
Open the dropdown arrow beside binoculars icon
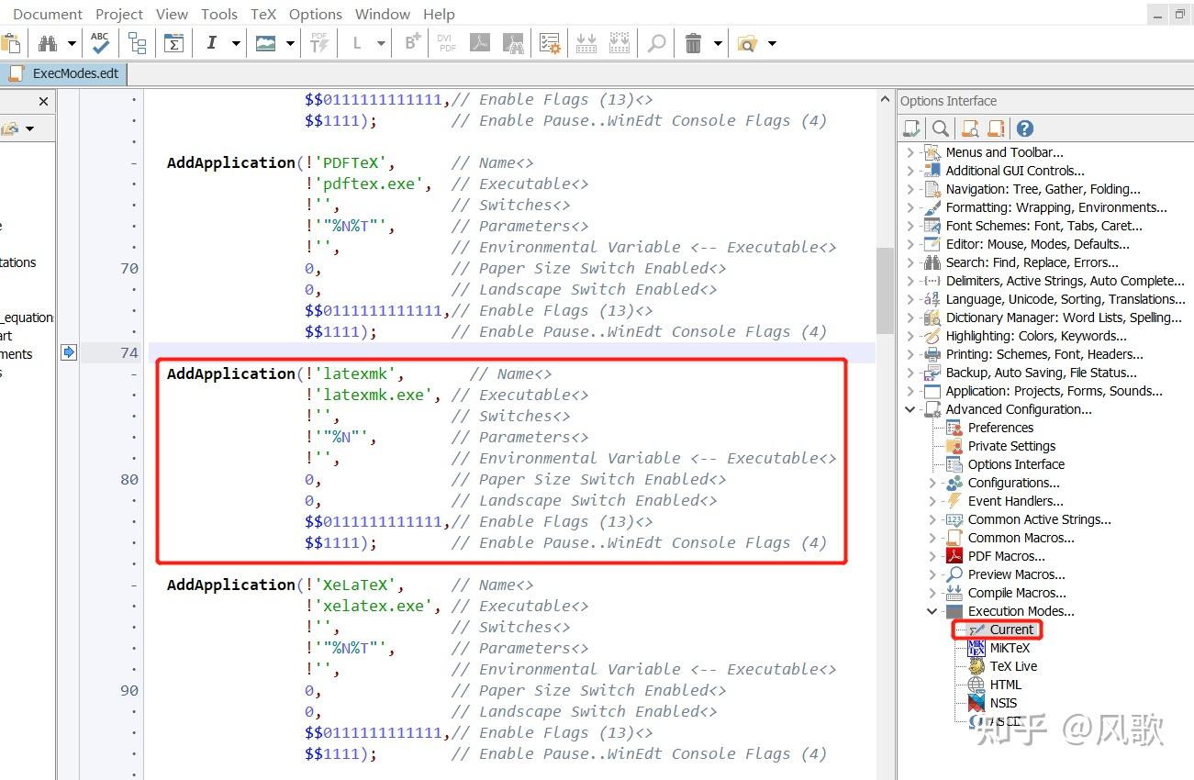[70, 43]
